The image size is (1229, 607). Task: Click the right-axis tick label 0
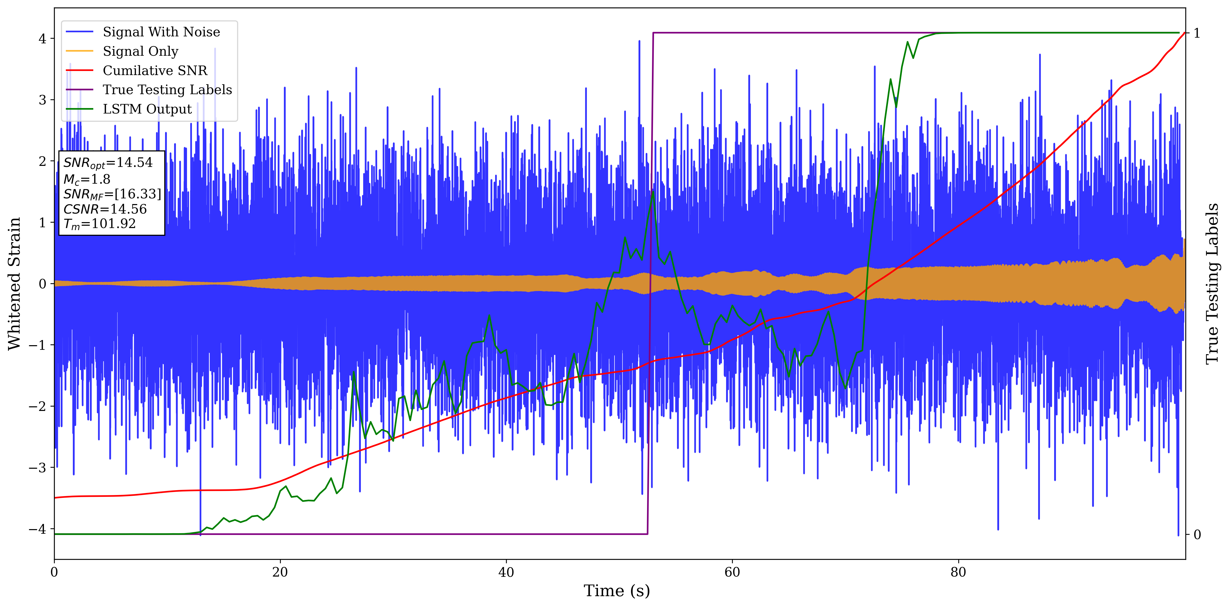pyautogui.click(x=1197, y=535)
